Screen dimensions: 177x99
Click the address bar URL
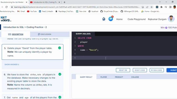(77, 7)
